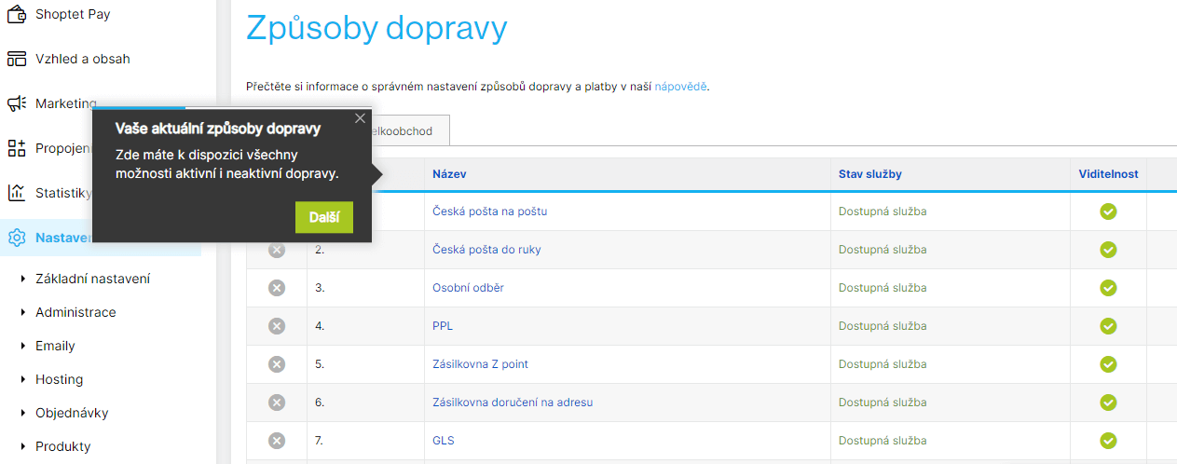Click the Marketing megaphone icon
This screenshot has height=464, width=1177.
(x=16, y=103)
